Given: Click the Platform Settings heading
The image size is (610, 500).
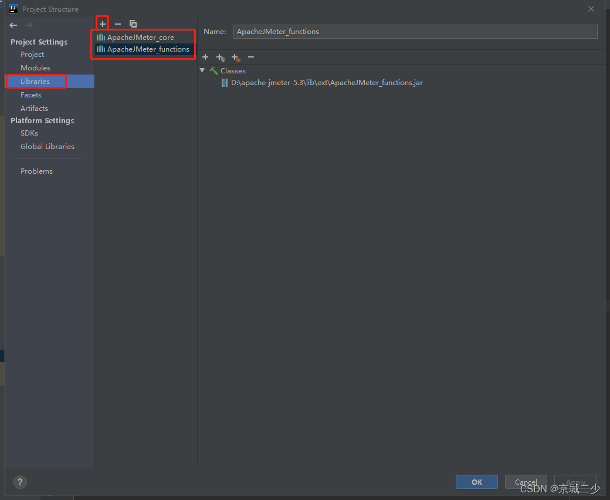Looking at the screenshot, I should [42, 121].
